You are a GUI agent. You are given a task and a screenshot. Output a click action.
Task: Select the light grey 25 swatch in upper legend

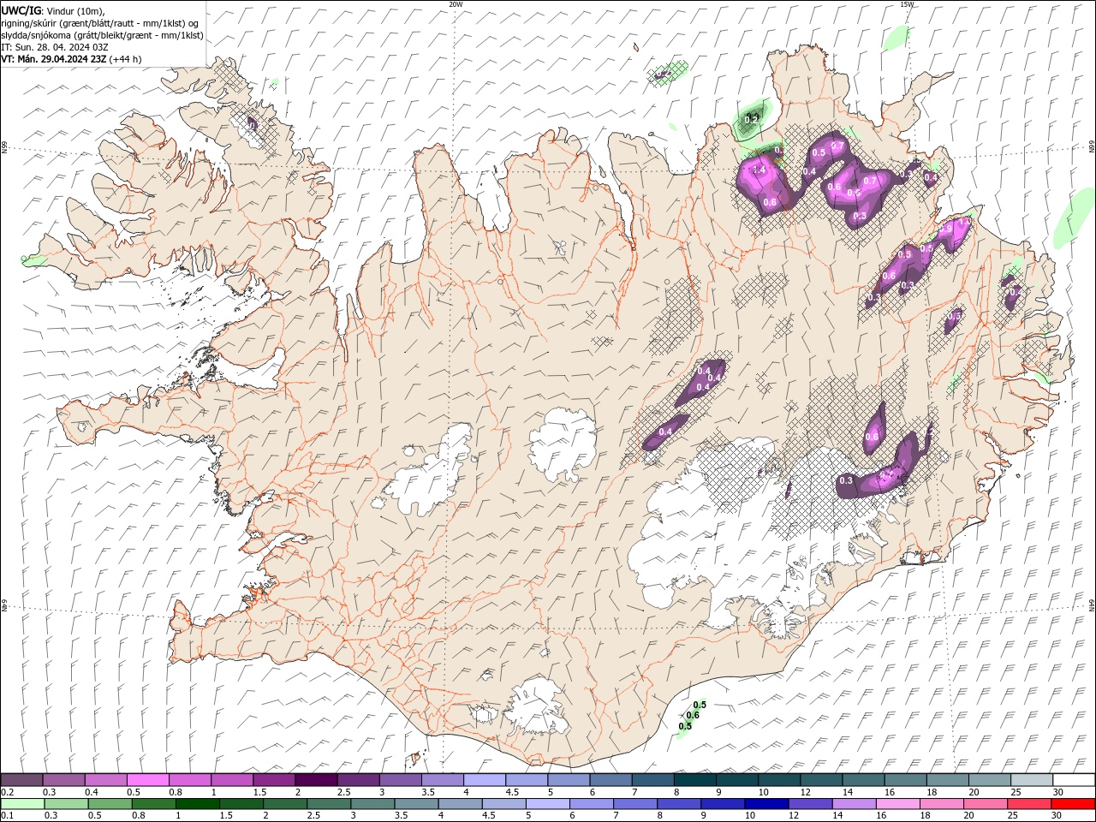pos(1032,780)
